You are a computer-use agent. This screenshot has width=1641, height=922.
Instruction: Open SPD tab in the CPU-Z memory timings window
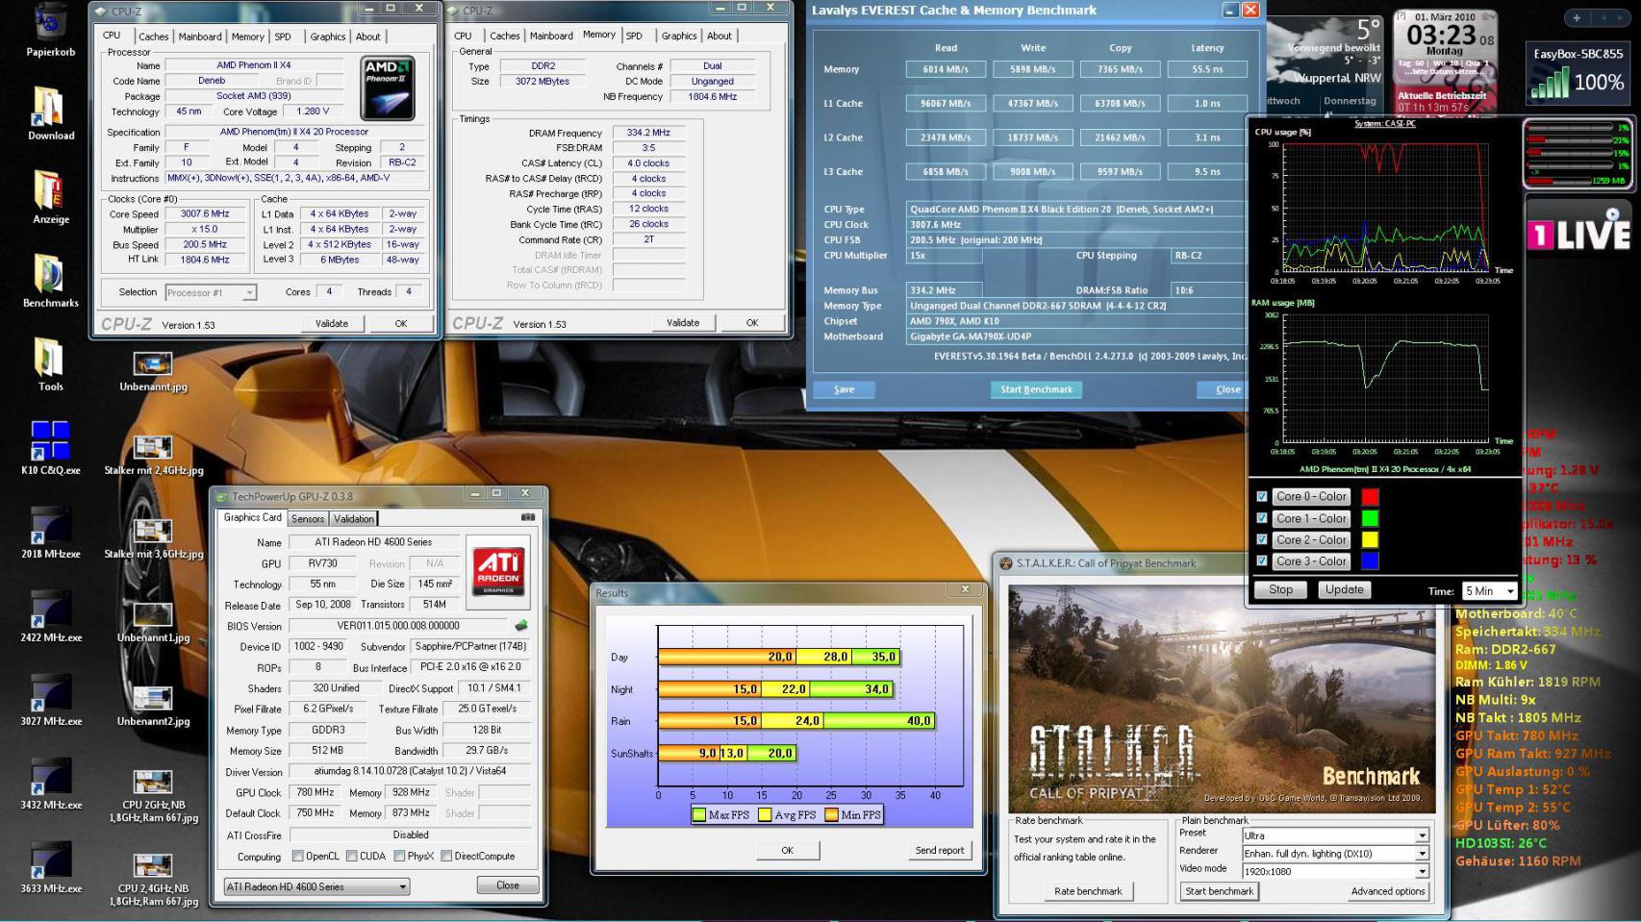pos(634,36)
